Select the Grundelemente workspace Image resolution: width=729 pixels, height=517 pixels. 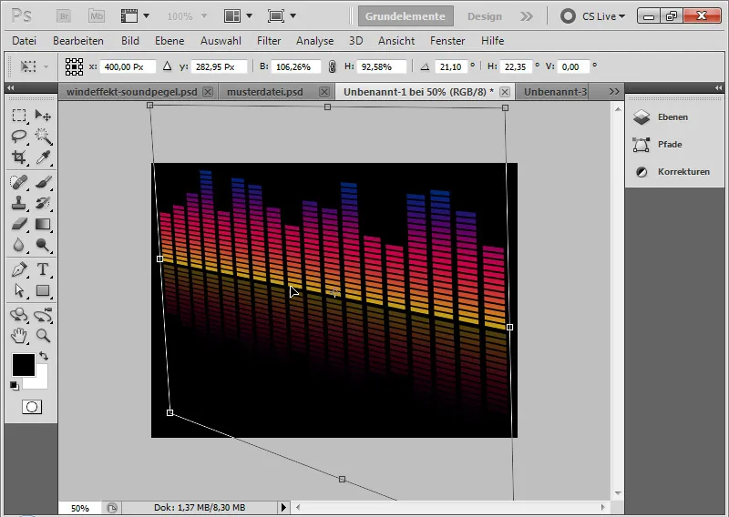406,16
